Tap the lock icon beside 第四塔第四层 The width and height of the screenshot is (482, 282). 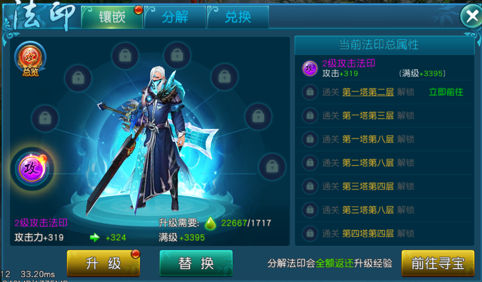[310, 233]
